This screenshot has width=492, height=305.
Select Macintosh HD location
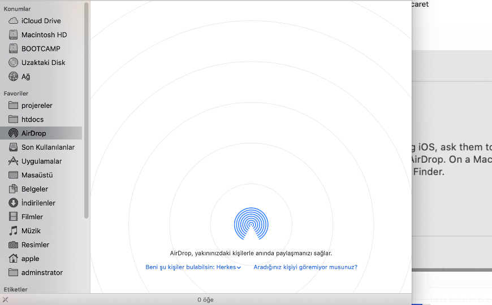tap(41, 35)
